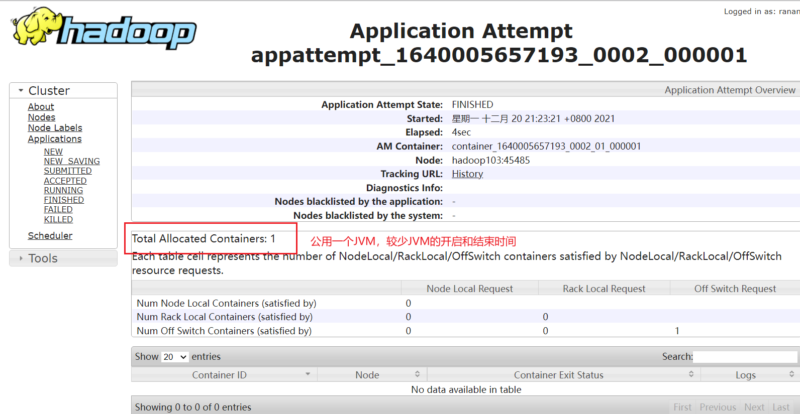
Task: Click the Rack Local Request column header
Action: coord(604,289)
